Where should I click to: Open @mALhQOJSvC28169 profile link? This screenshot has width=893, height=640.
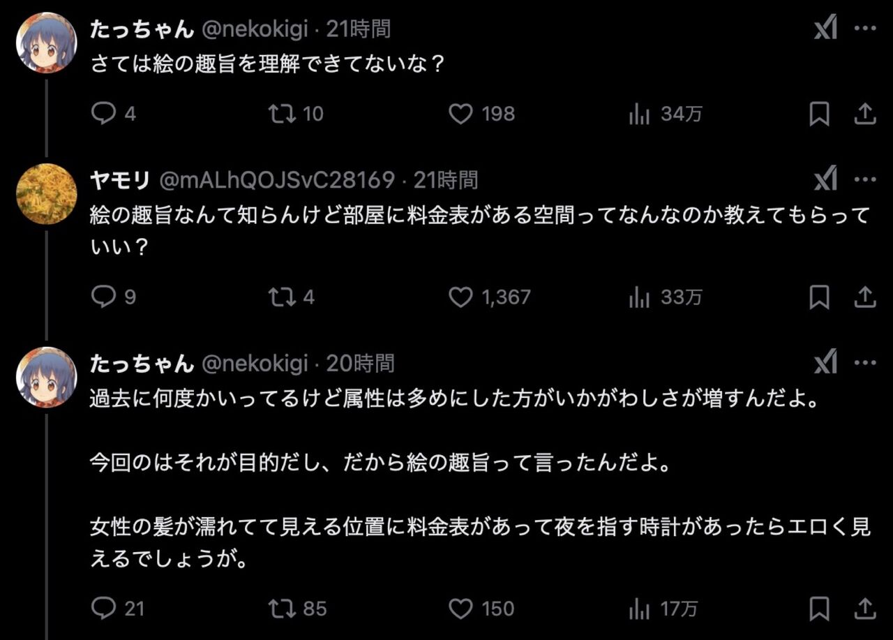278,181
